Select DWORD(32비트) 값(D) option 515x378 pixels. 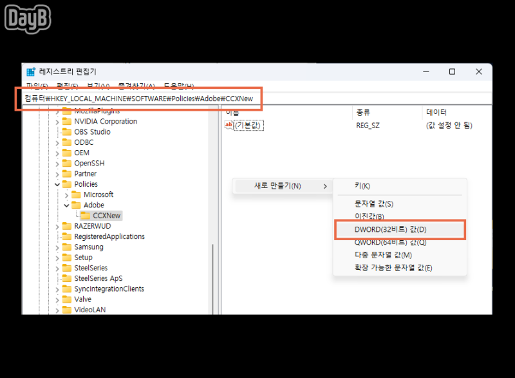pyautogui.click(x=400, y=229)
